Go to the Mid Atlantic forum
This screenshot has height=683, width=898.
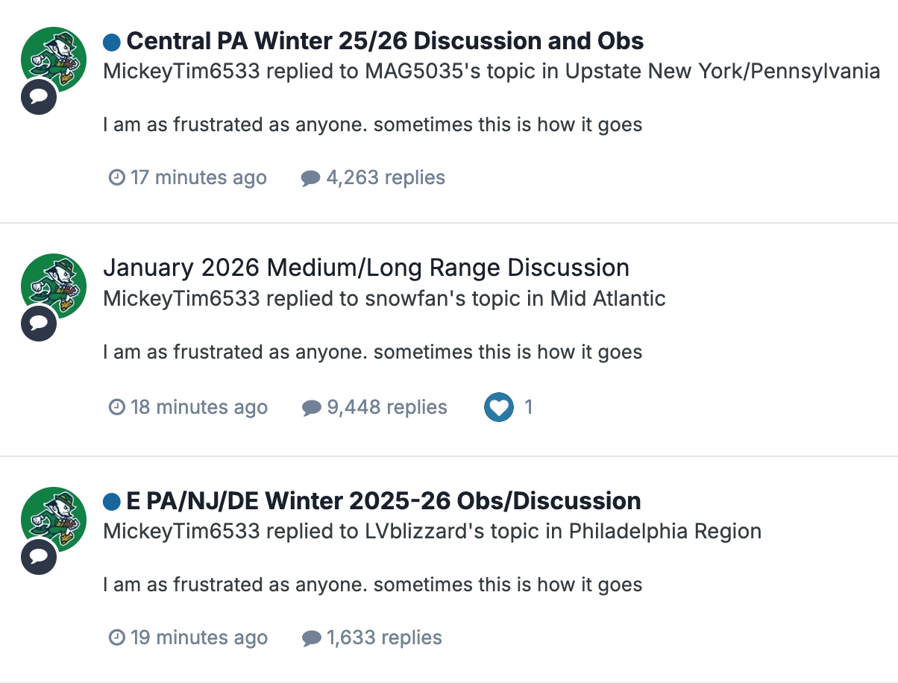[x=608, y=298]
